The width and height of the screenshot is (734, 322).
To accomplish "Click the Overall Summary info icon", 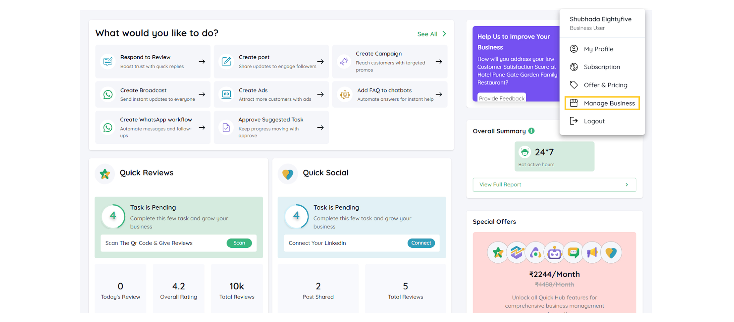I will 531,131.
